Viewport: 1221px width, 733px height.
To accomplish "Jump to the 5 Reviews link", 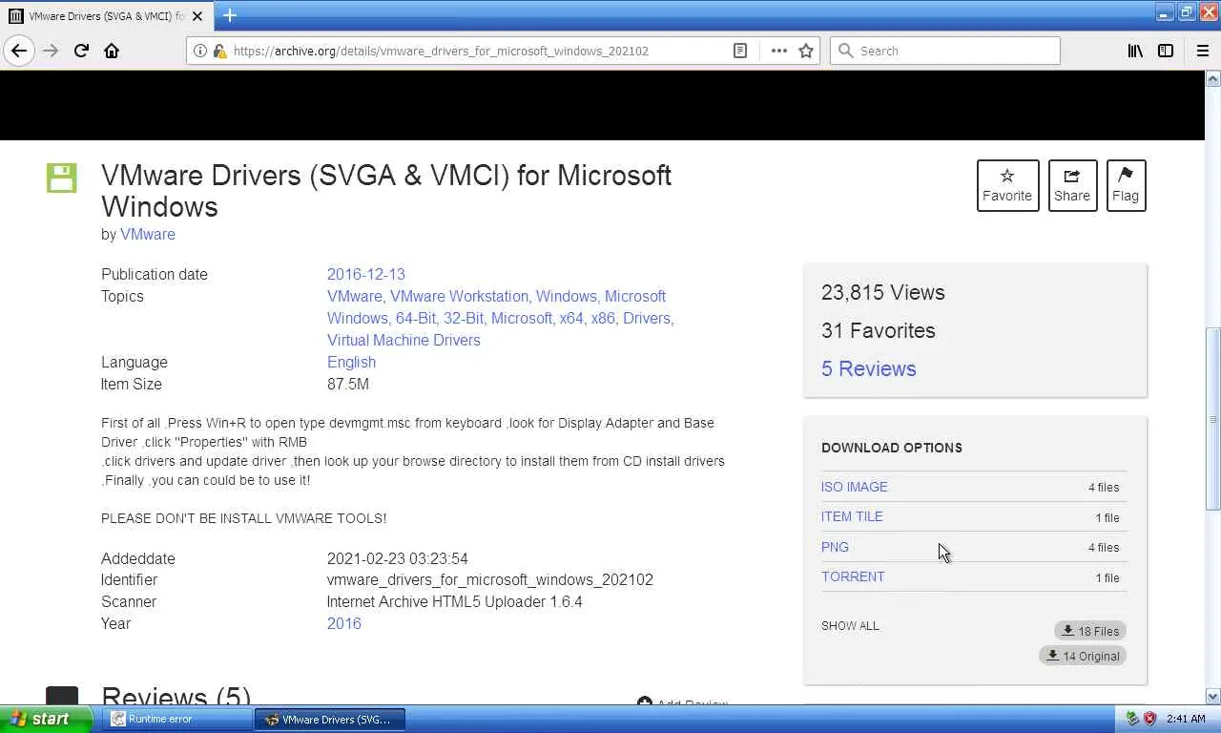I will [x=869, y=368].
